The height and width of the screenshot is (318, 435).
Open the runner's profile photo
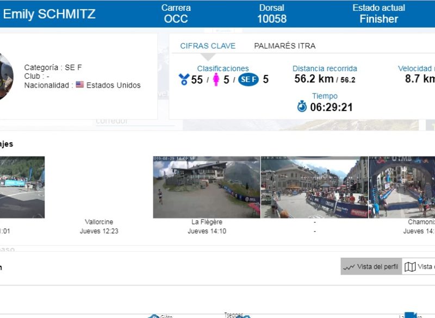(5, 76)
